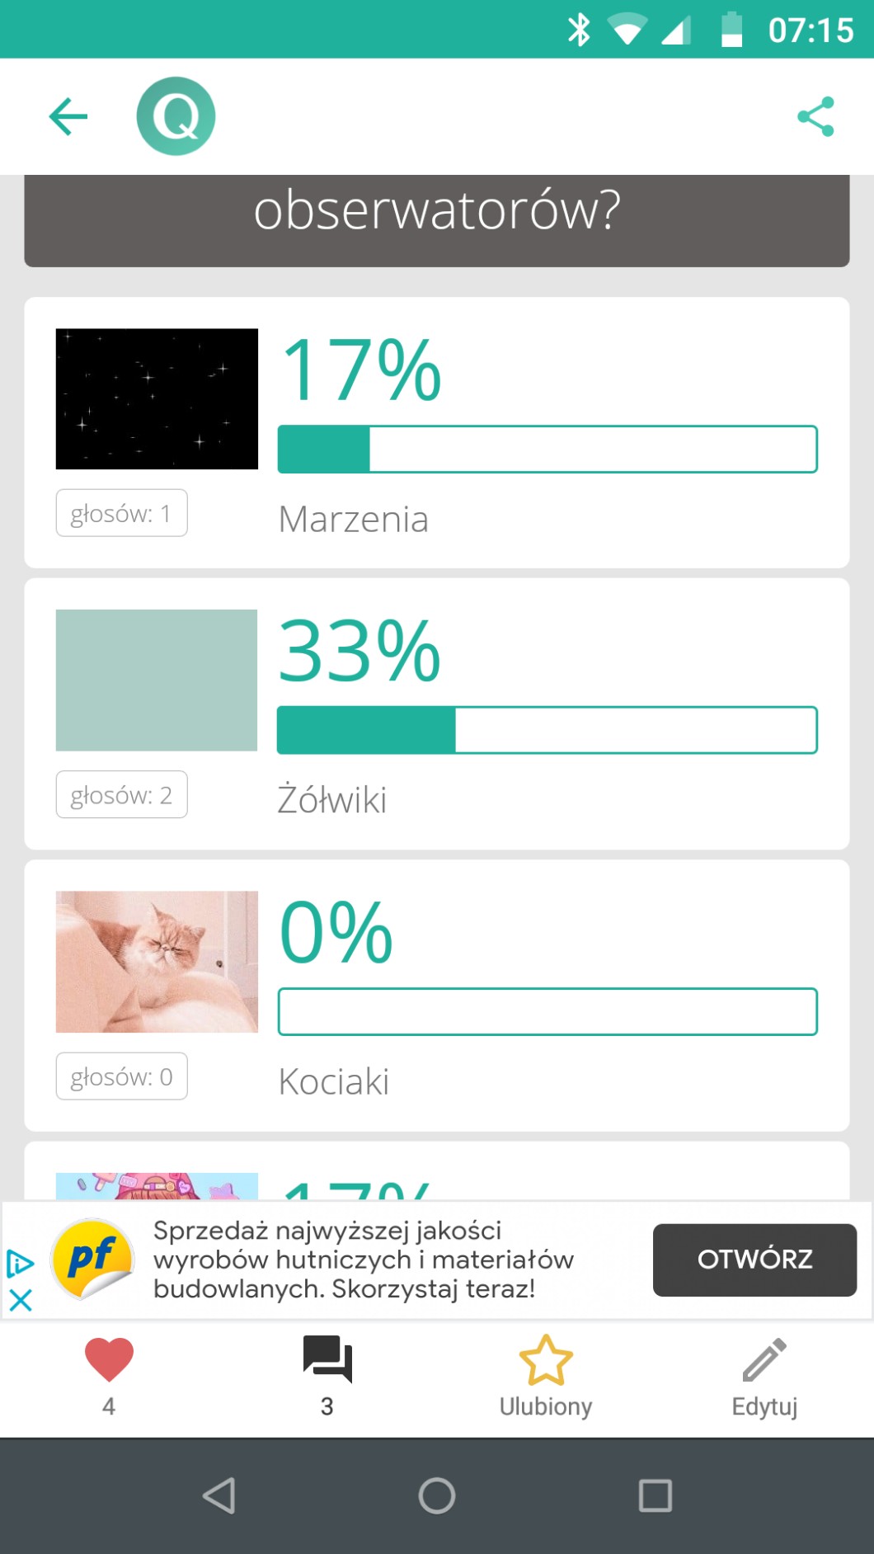Viewport: 874px width, 1554px height.
Task: Select the Kociaki cat thumbnail
Action: pos(157,962)
